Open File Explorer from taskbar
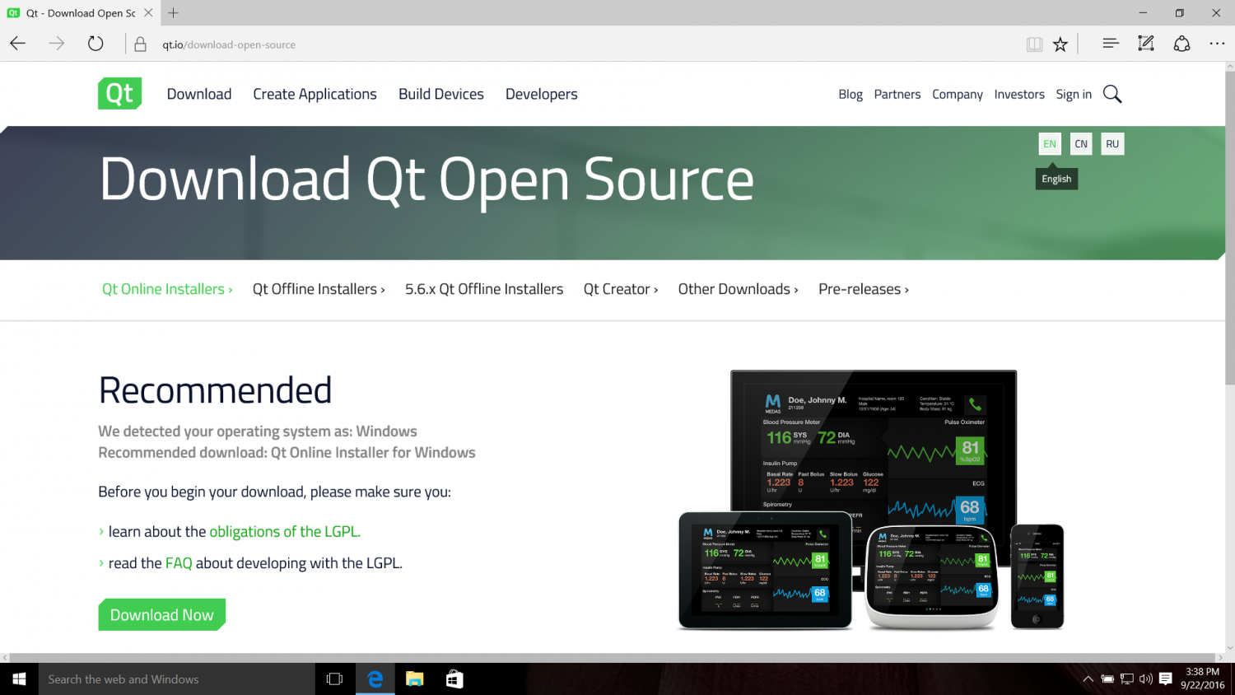The width and height of the screenshot is (1235, 695). 414,679
